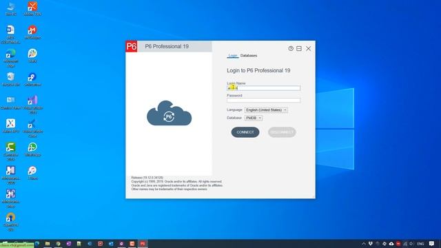Click the CONNECT button

click(x=245, y=132)
